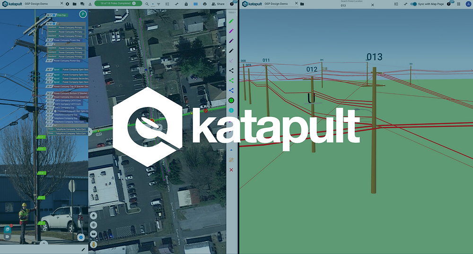Screen dimensions: 473x254
Task: Clear the 013 pole search
Action: coord(373,5)
